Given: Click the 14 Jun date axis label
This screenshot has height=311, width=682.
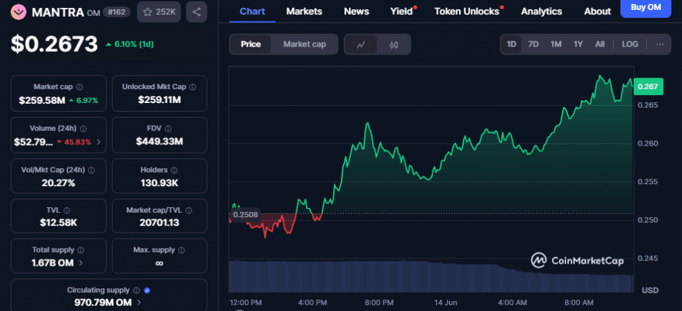Looking at the screenshot, I should [446, 302].
